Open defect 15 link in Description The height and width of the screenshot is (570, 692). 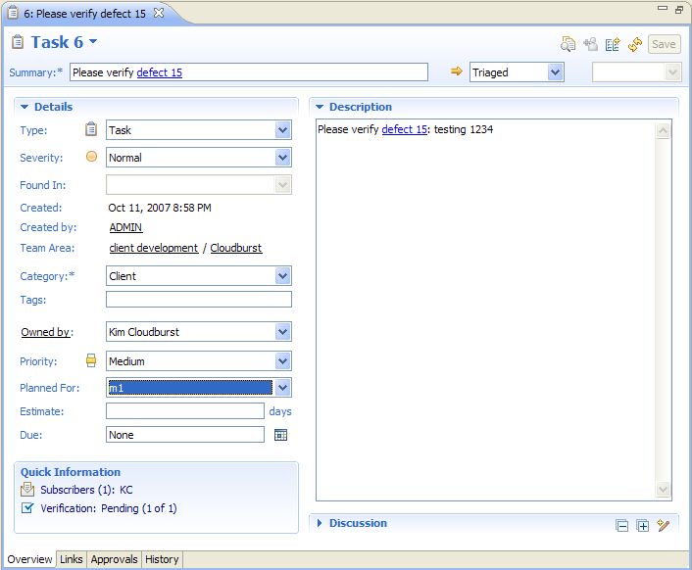[x=404, y=129]
